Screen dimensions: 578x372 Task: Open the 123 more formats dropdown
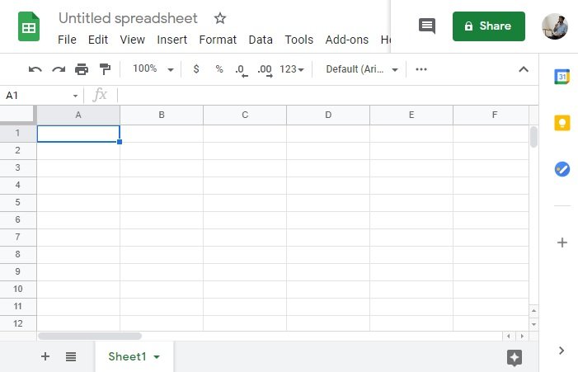[292, 69]
